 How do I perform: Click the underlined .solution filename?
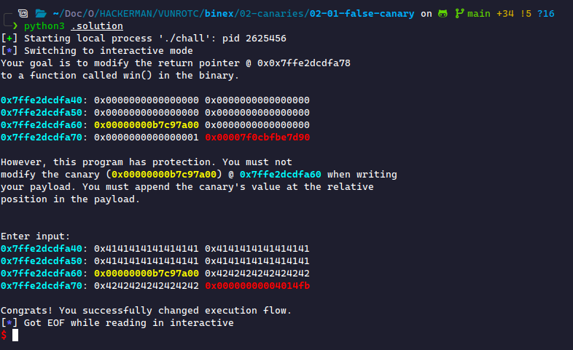(x=97, y=26)
